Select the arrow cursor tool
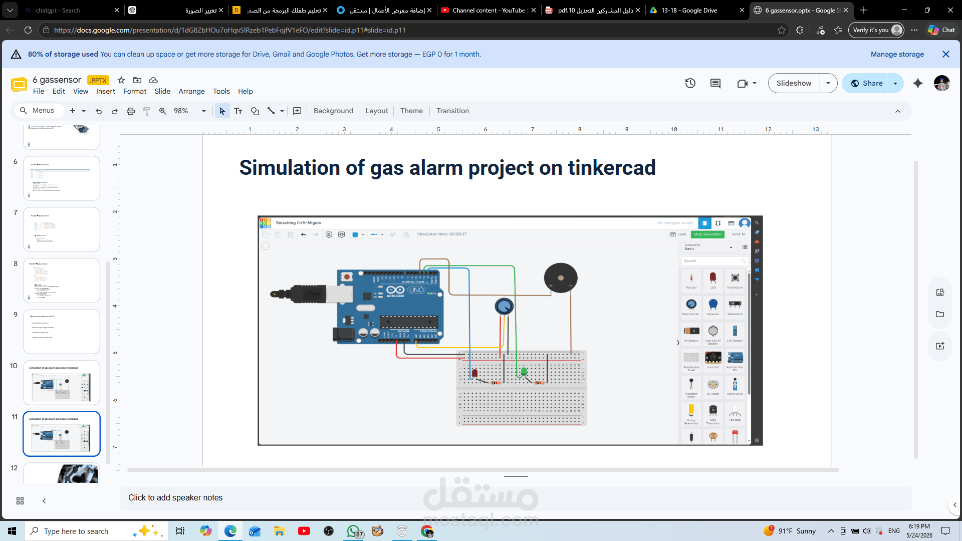 pos(222,111)
